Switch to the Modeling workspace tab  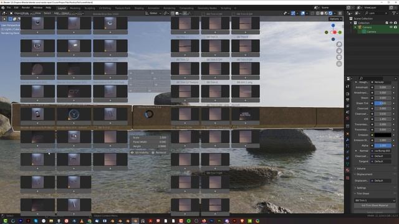pyautogui.click(x=75, y=8)
